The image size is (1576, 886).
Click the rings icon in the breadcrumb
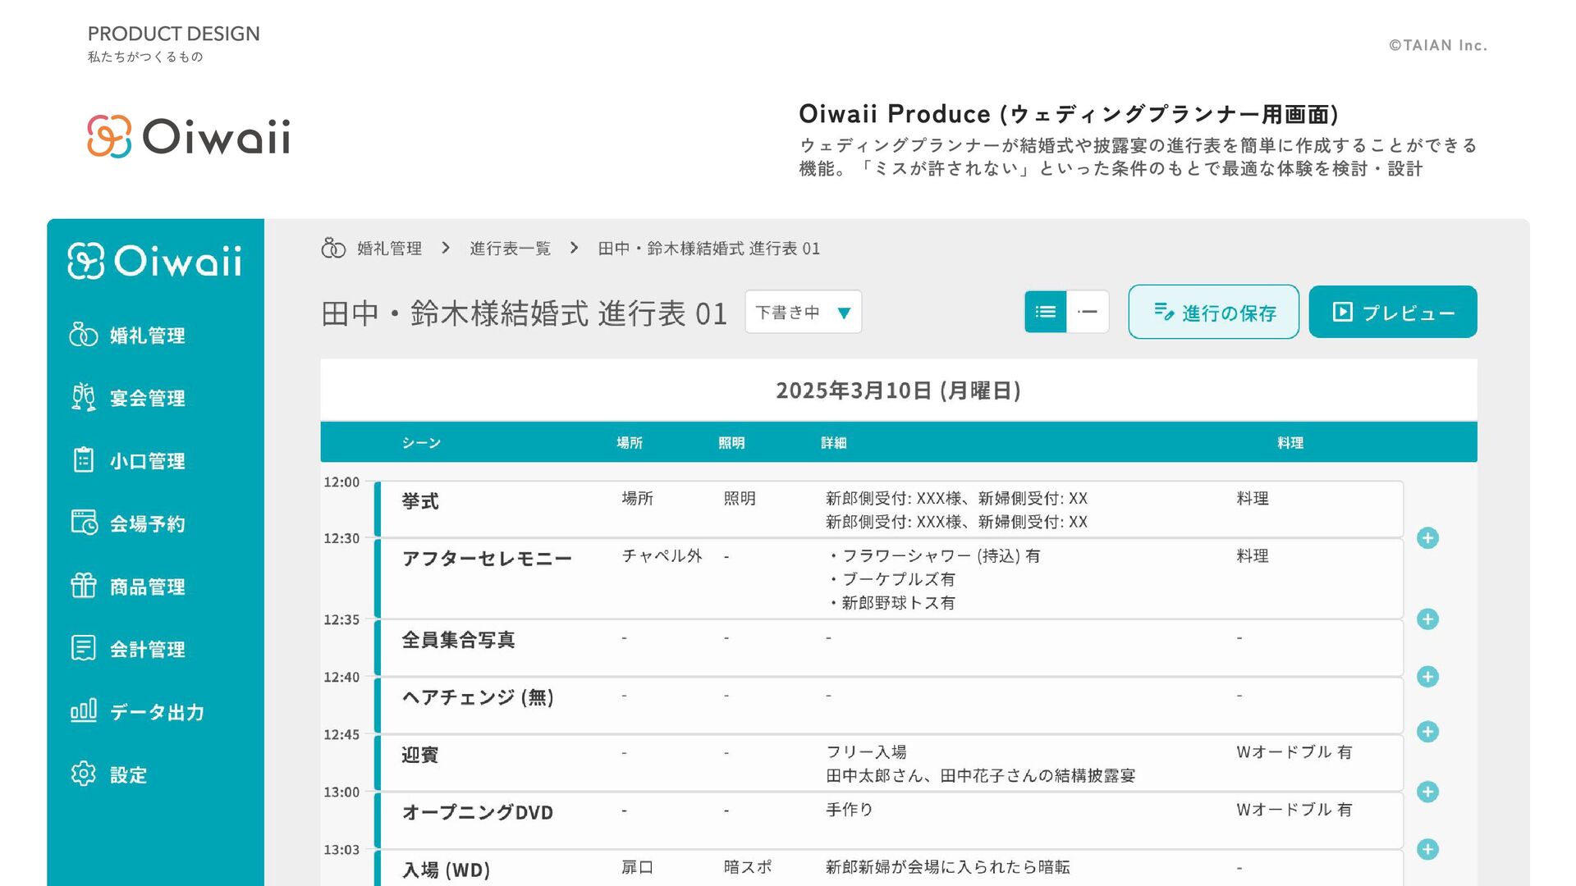coord(333,248)
